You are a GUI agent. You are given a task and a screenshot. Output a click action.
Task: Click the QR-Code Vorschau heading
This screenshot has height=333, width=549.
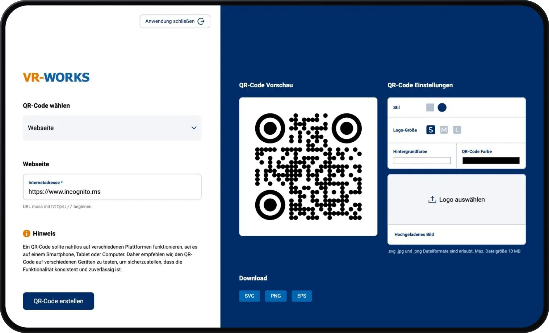[266, 85]
